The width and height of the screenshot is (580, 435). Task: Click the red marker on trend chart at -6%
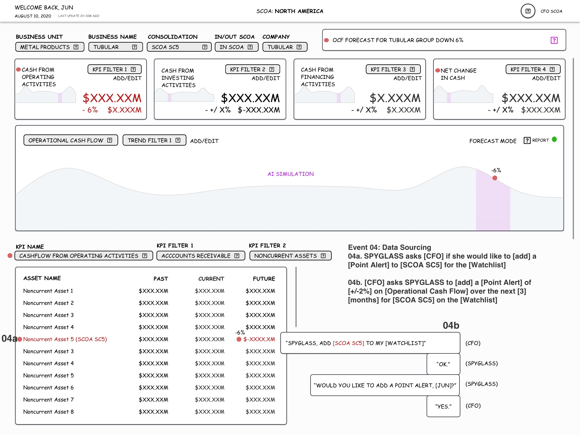pos(495,178)
